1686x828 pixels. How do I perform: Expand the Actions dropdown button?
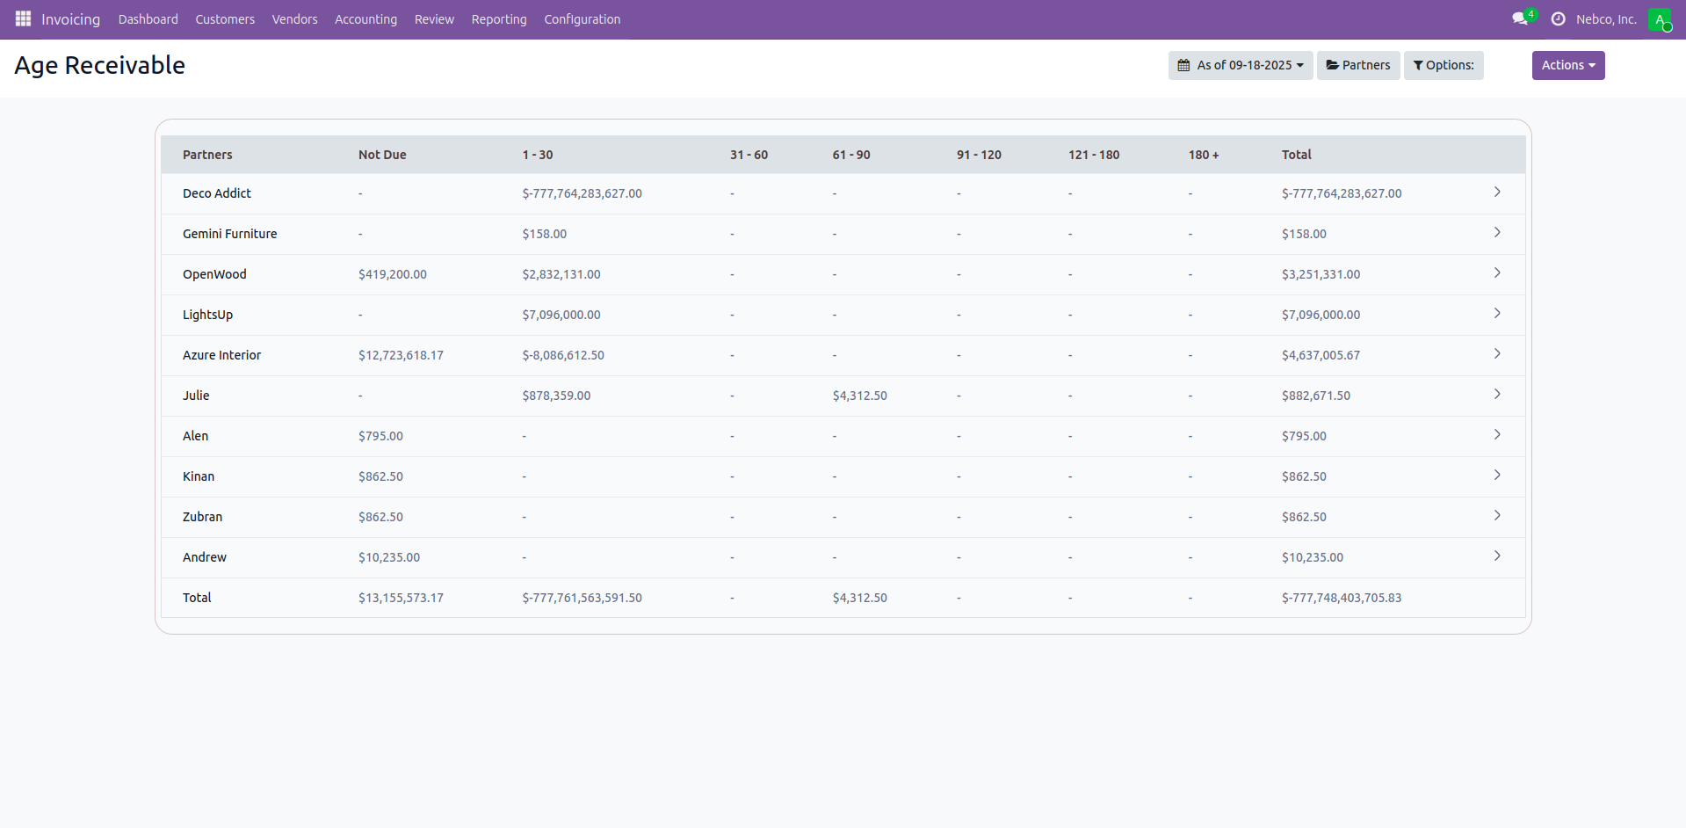[x=1567, y=65]
